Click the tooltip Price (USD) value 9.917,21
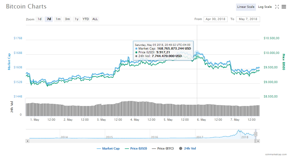Image resolution: width=293 pixels, height=158 pixels. click(x=163, y=52)
